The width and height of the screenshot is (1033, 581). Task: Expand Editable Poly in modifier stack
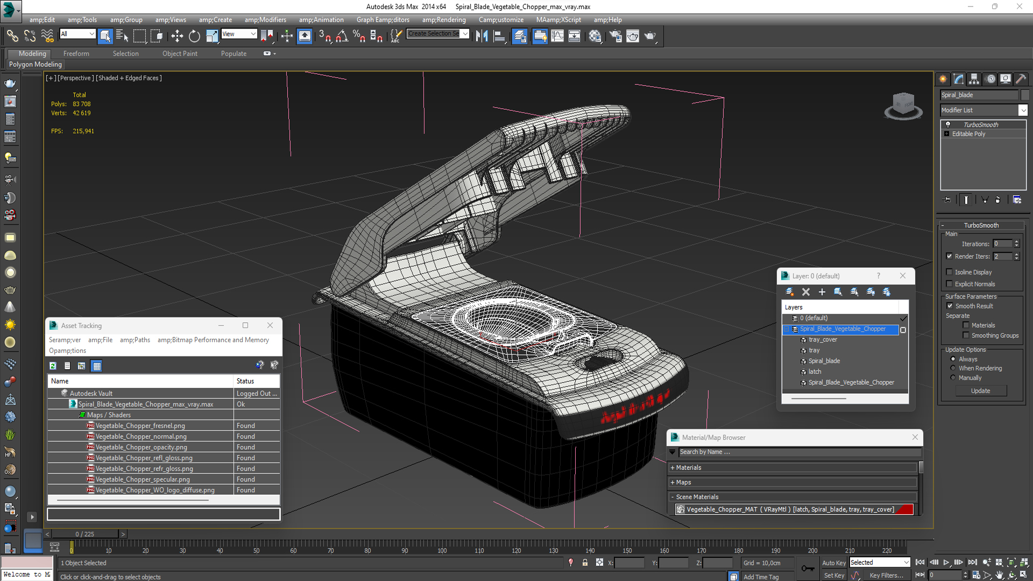946,133
